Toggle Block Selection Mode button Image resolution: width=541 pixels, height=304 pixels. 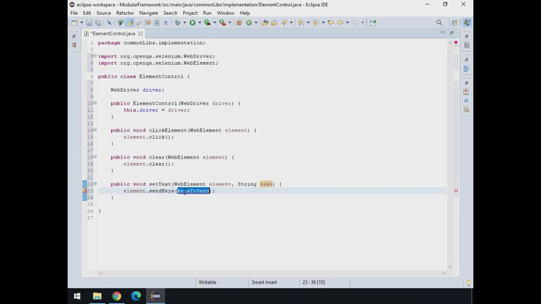pos(156,23)
